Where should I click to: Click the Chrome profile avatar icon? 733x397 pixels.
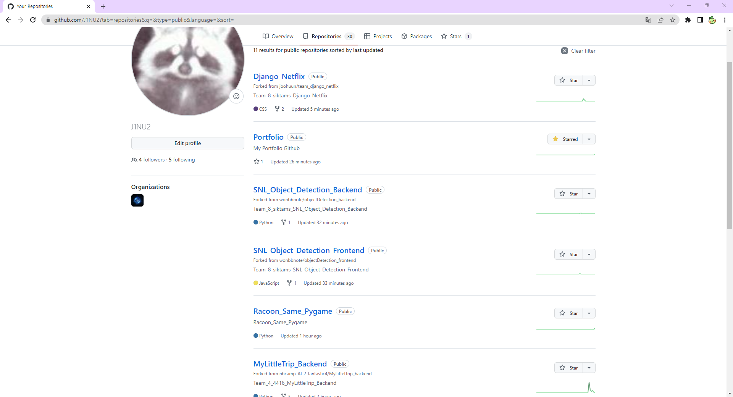point(712,20)
